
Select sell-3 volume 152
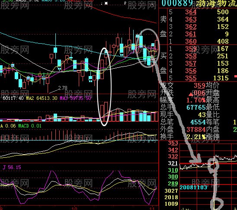pos(223,27)
